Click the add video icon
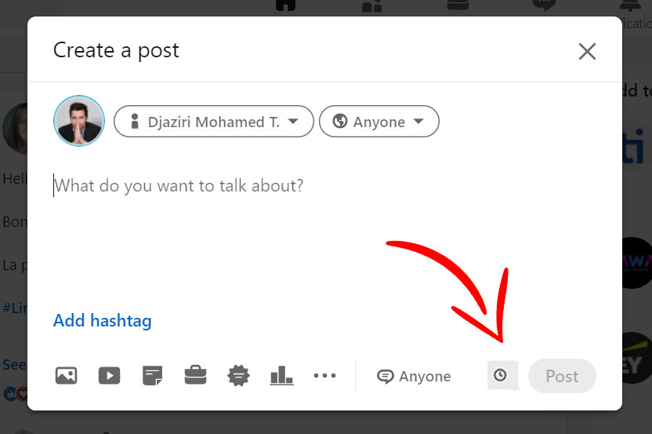This screenshot has height=434, width=652. 109,376
